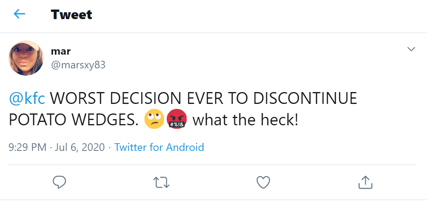Open the @marsxy83 handle
Screen dimensions: 427x204
(x=78, y=65)
